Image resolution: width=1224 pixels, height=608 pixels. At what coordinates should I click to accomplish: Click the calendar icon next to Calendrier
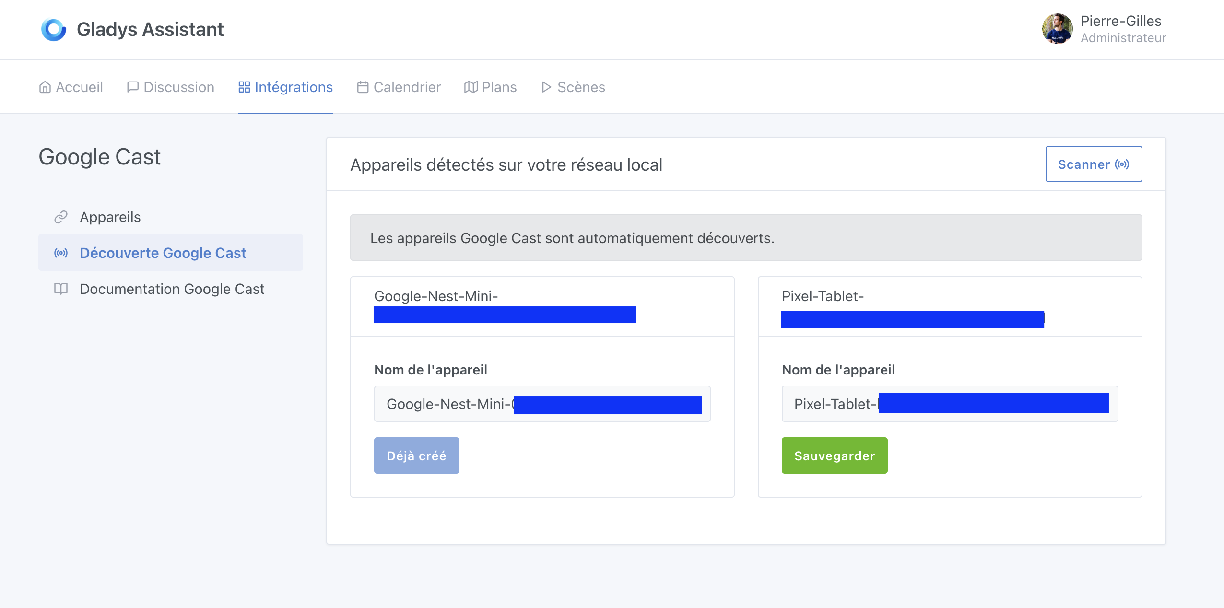tap(363, 87)
